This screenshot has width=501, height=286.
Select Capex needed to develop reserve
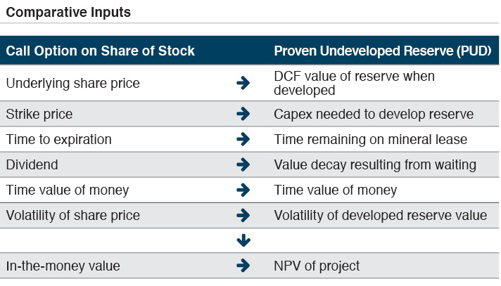(373, 114)
